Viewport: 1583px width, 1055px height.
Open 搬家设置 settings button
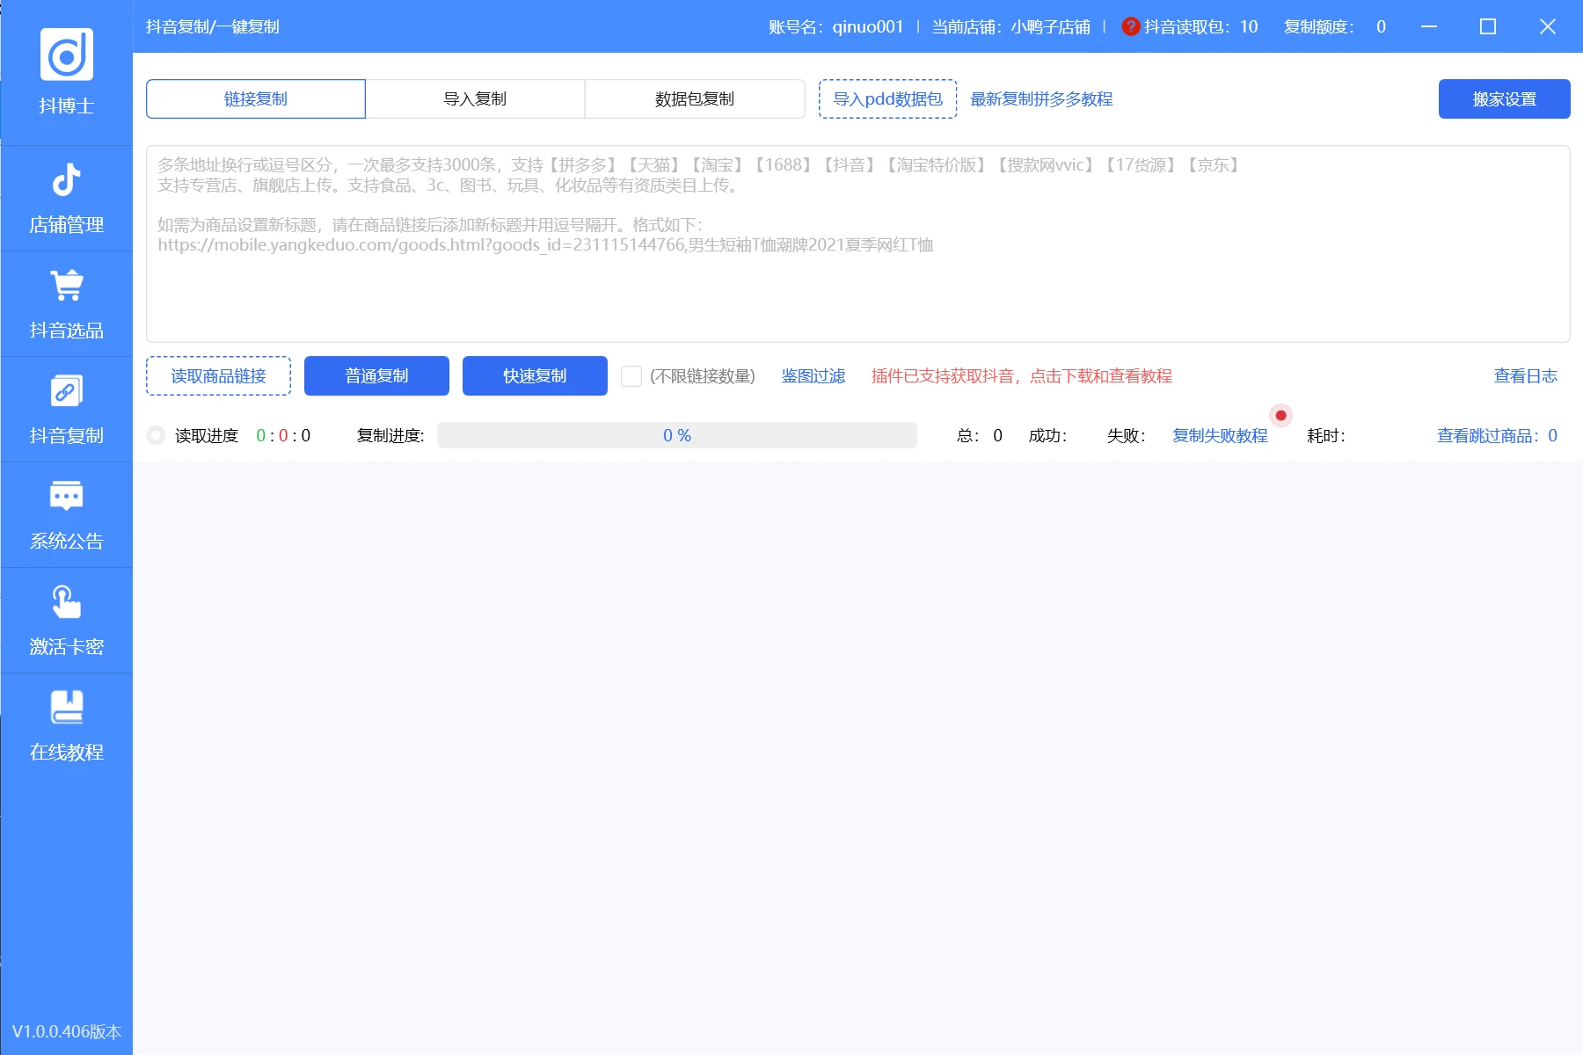click(1505, 98)
